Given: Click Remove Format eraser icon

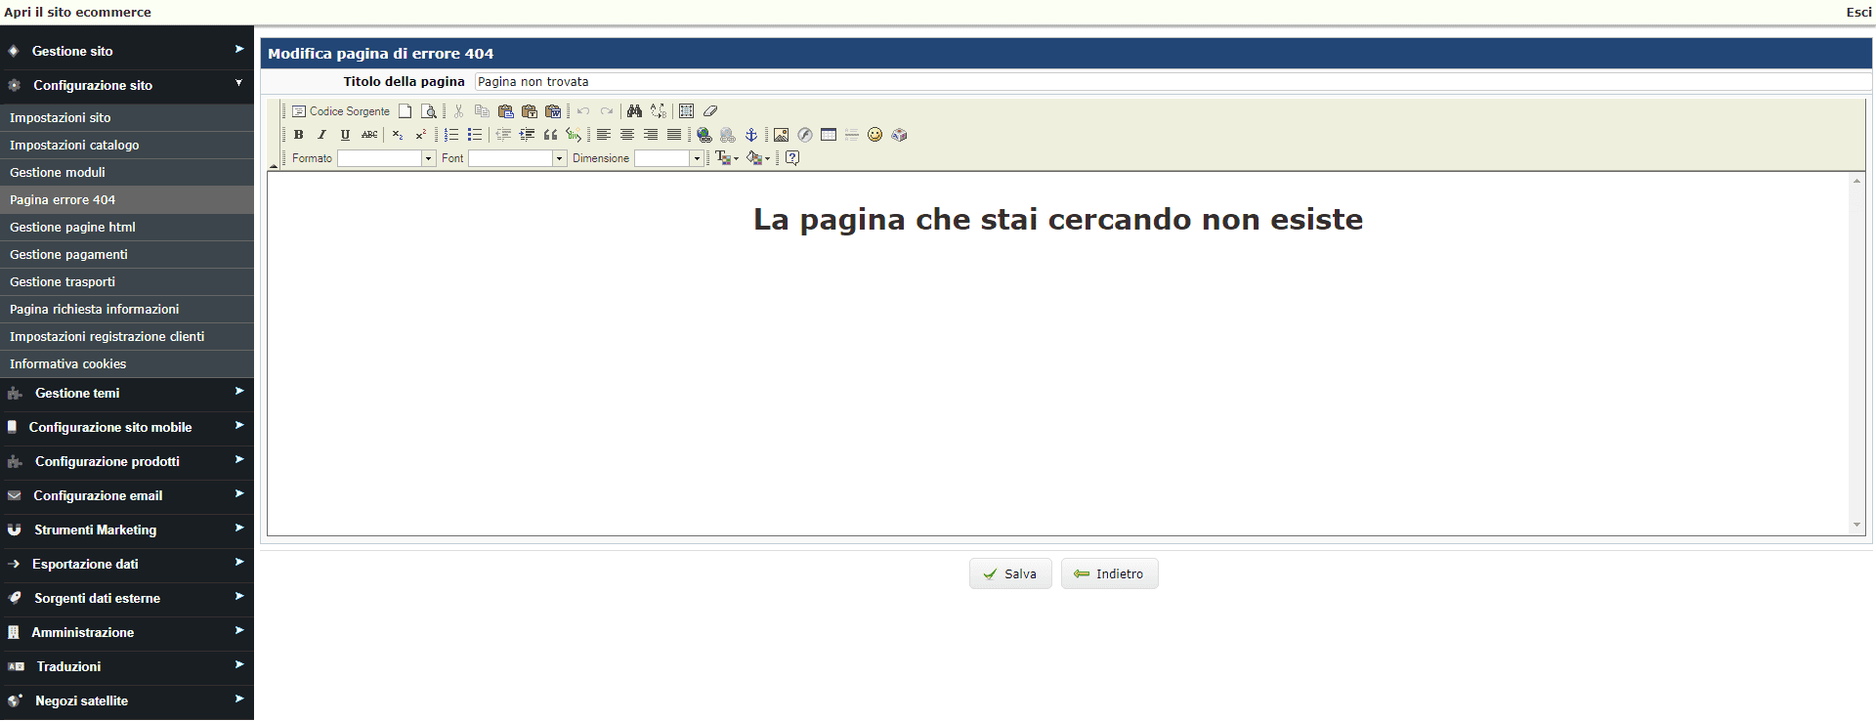Looking at the screenshot, I should click(710, 111).
